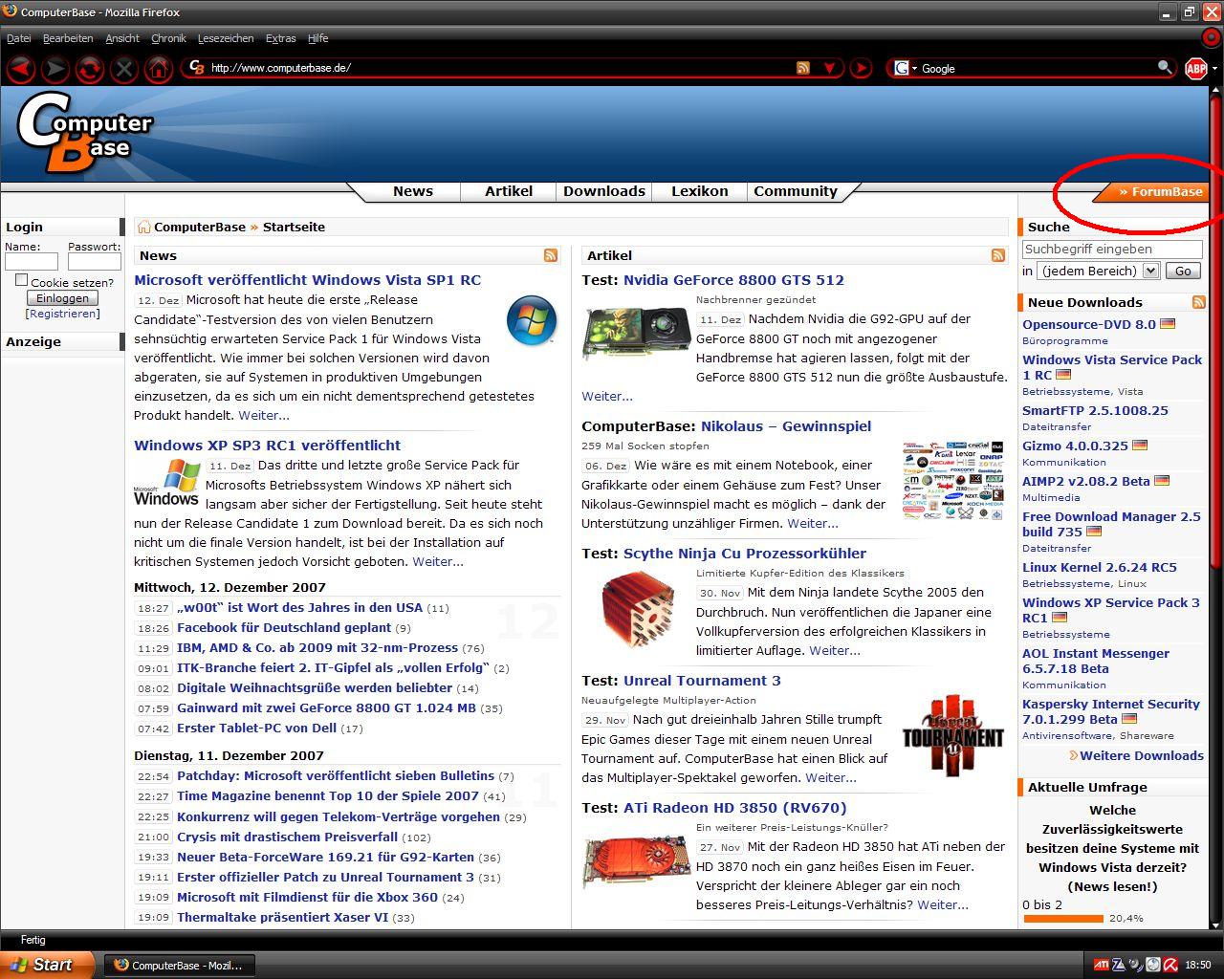The image size is (1224, 979).
Task: Open 'Windows XP SP3 RC1 veröffentlicht' headline
Action: (268, 446)
